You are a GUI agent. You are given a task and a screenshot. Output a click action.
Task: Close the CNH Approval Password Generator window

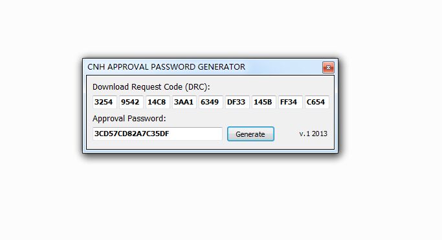[328, 68]
